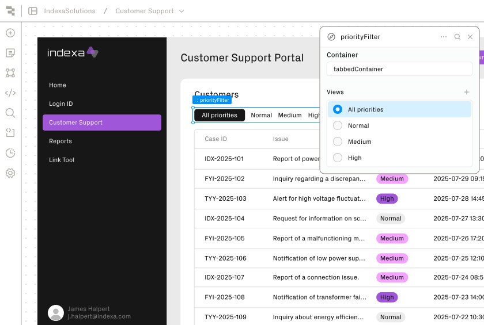Image resolution: width=484 pixels, height=325 pixels.
Task: Click the Normal badge on TYY-2025-109 row
Action: (x=391, y=317)
